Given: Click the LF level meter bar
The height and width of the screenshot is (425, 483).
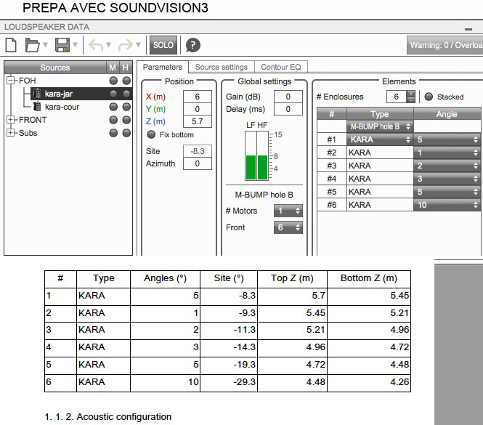Looking at the screenshot, I should coord(251,155).
